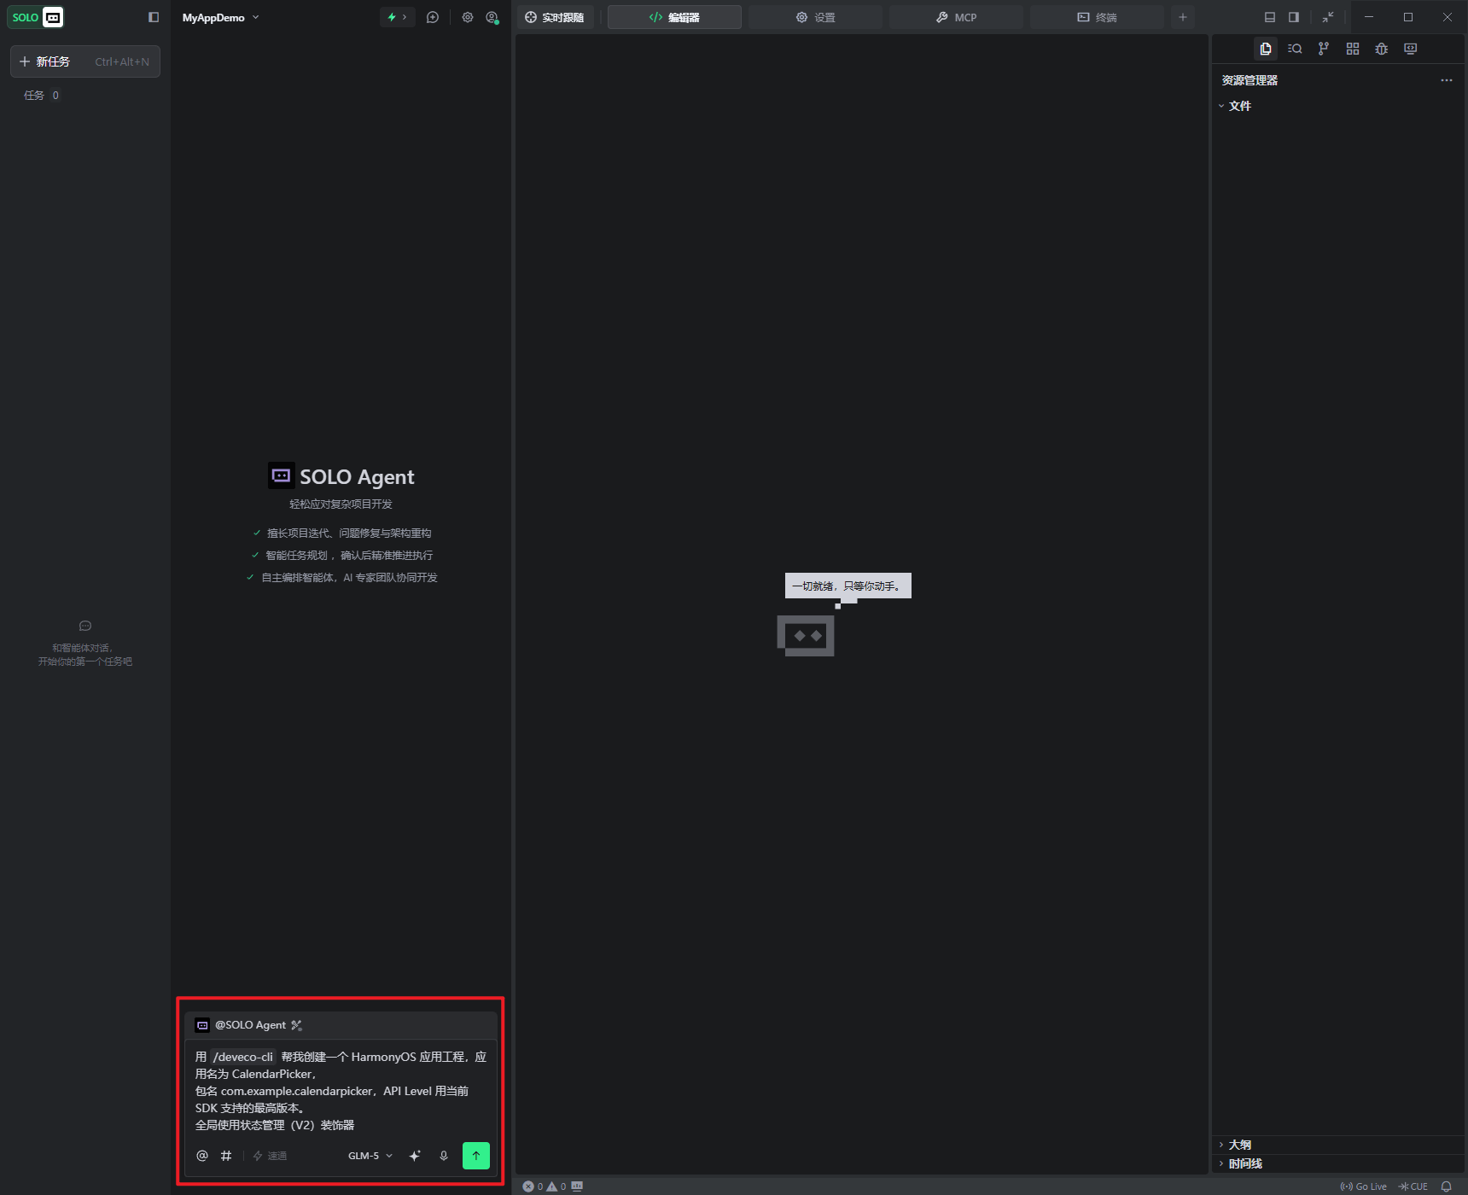Open the MyAppDemo project dropdown
This screenshot has width=1468, height=1195.
pyautogui.click(x=220, y=17)
